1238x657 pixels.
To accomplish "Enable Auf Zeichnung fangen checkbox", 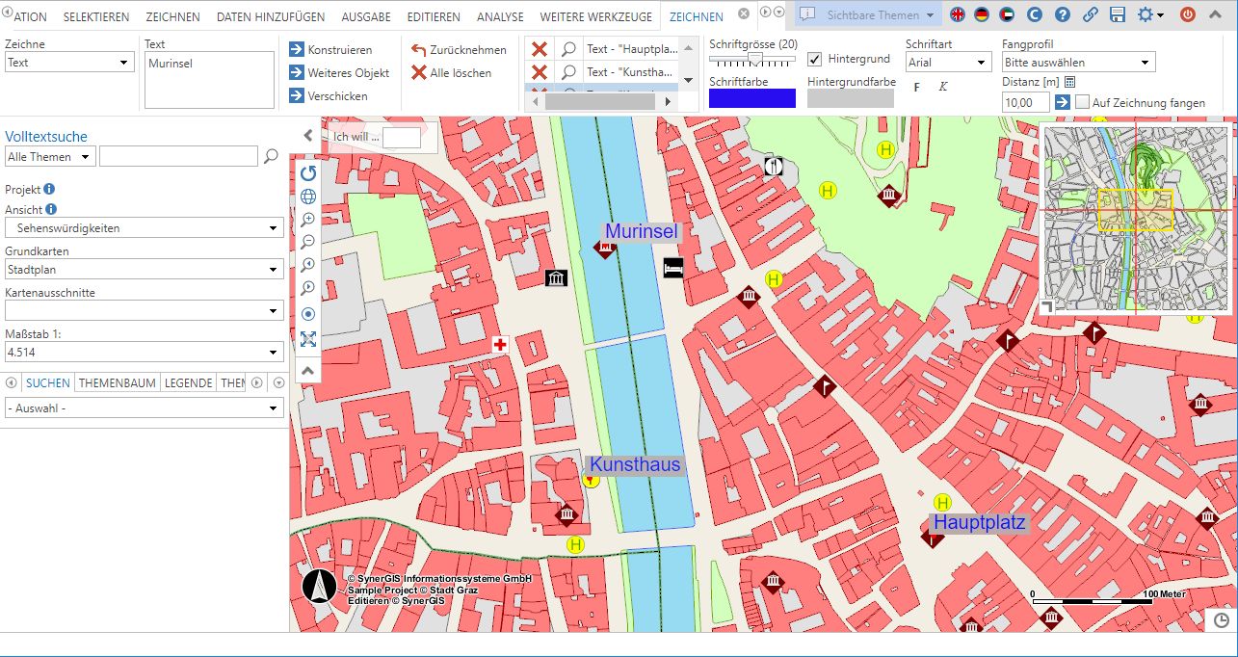I will pos(1083,102).
